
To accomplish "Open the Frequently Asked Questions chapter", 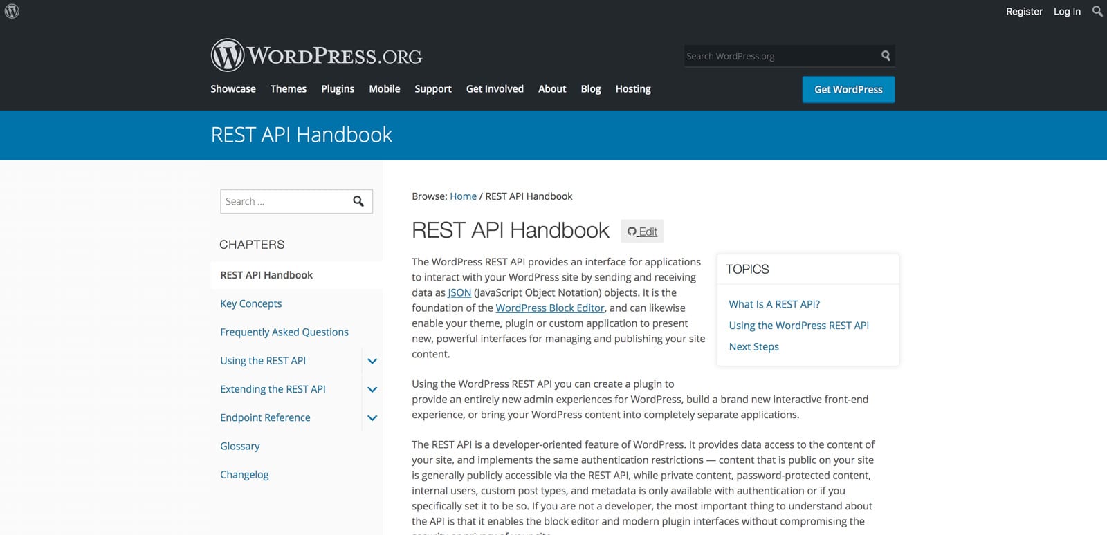I will (284, 332).
